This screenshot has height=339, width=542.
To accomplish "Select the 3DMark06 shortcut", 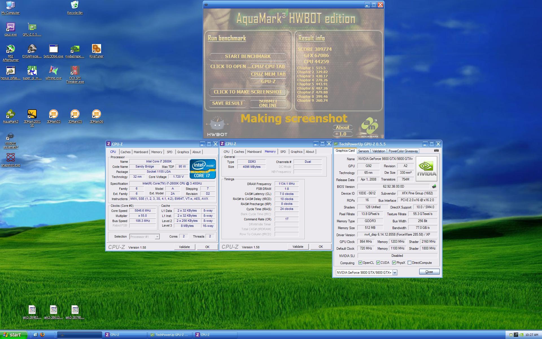I will pos(96,116).
